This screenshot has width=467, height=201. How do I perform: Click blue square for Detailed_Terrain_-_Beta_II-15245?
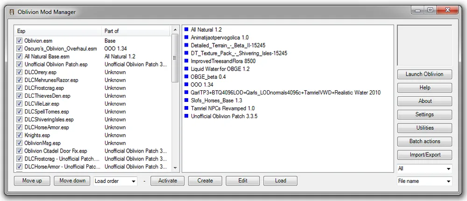pos(186,45)
